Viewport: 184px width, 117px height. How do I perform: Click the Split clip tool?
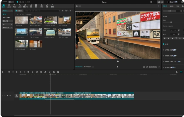point(17,72)
